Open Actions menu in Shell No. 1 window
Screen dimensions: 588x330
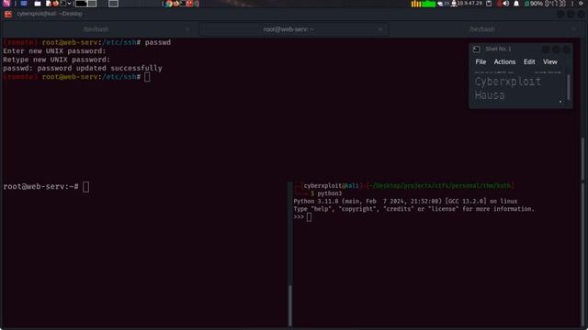coord(504,61)
